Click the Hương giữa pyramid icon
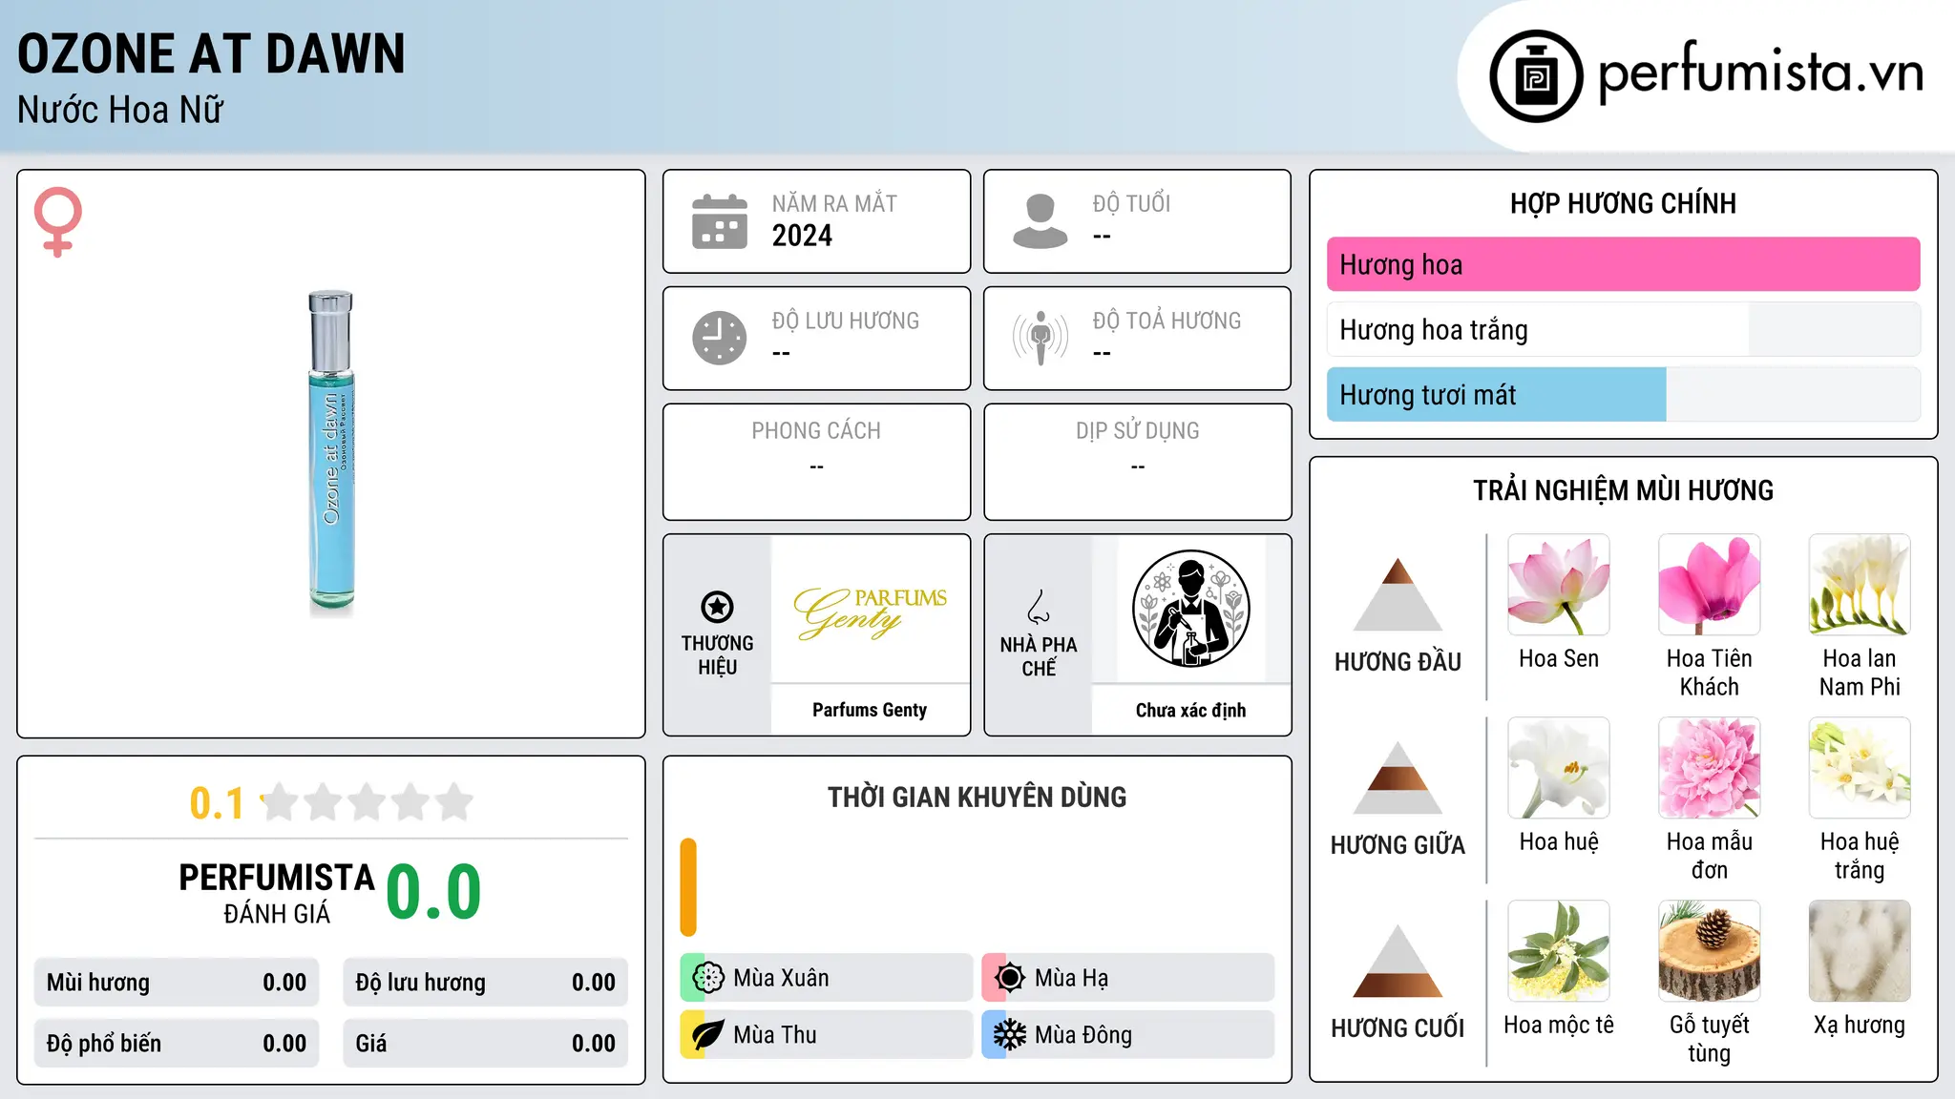 (x=1398, y=778)
